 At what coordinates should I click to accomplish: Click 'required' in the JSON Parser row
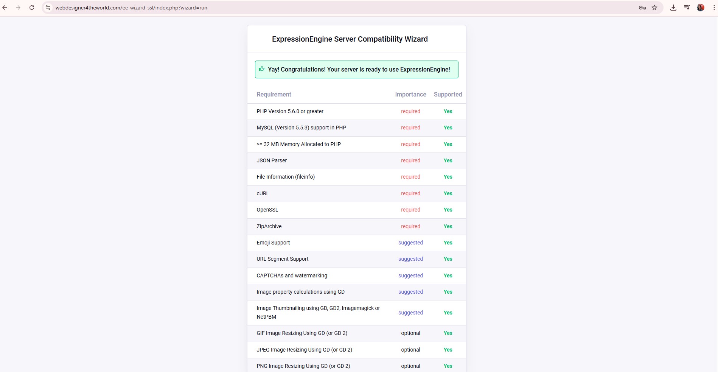pos(410,160)
